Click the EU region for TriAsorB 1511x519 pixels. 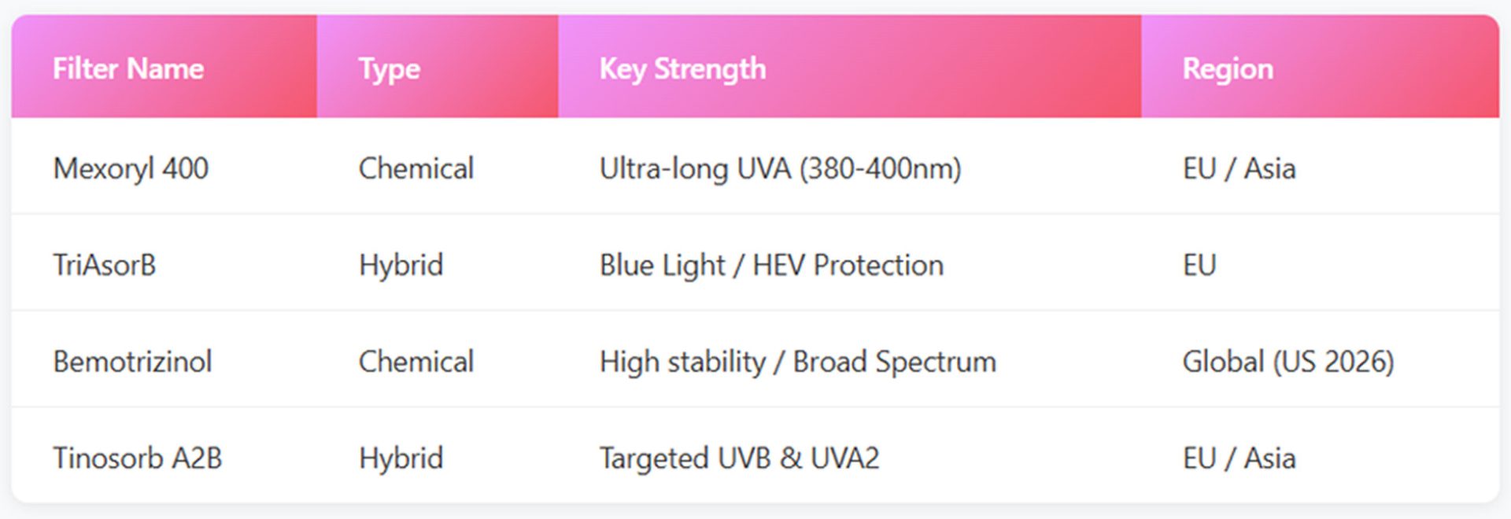pos(1199,265)
